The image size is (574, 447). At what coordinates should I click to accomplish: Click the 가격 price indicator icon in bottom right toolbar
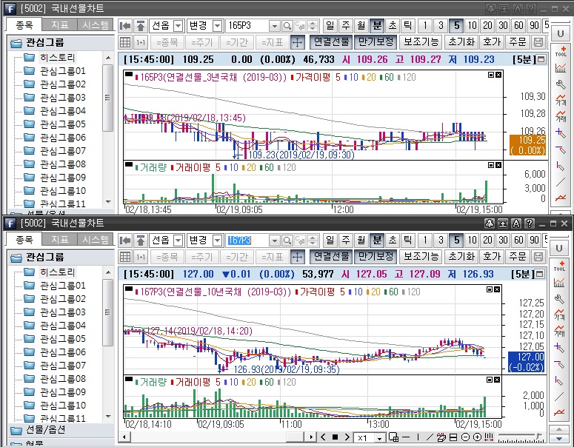[561, 312]
